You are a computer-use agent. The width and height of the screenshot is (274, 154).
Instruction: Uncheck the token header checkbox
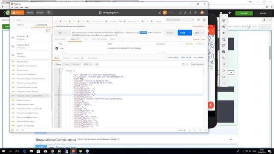pos(57,48)
